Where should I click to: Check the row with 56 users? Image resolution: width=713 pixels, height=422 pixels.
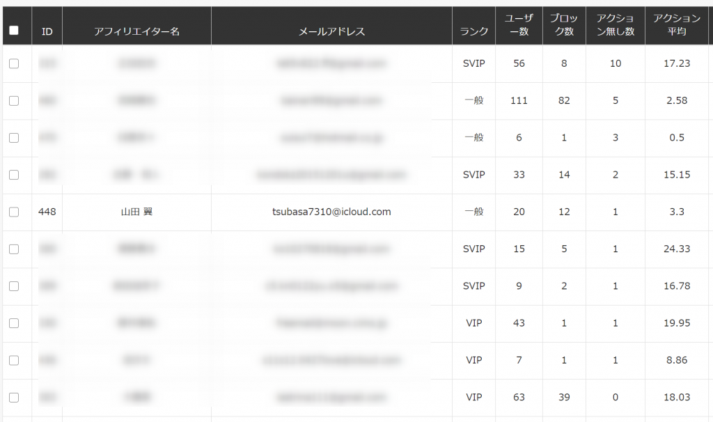tap(14, 63)
